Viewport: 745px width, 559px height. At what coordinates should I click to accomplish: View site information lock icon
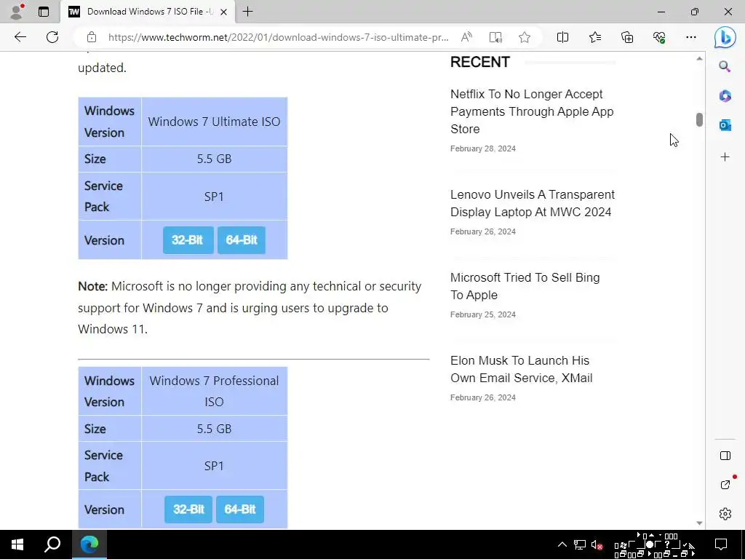click(x=92, y=37)
